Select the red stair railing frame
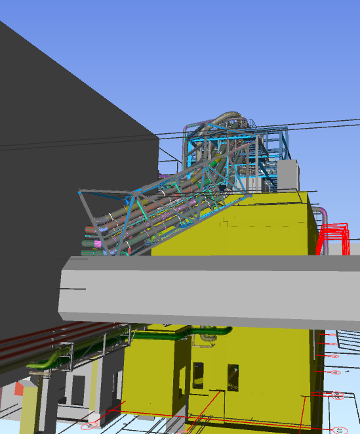 click(x=332, y=238)
